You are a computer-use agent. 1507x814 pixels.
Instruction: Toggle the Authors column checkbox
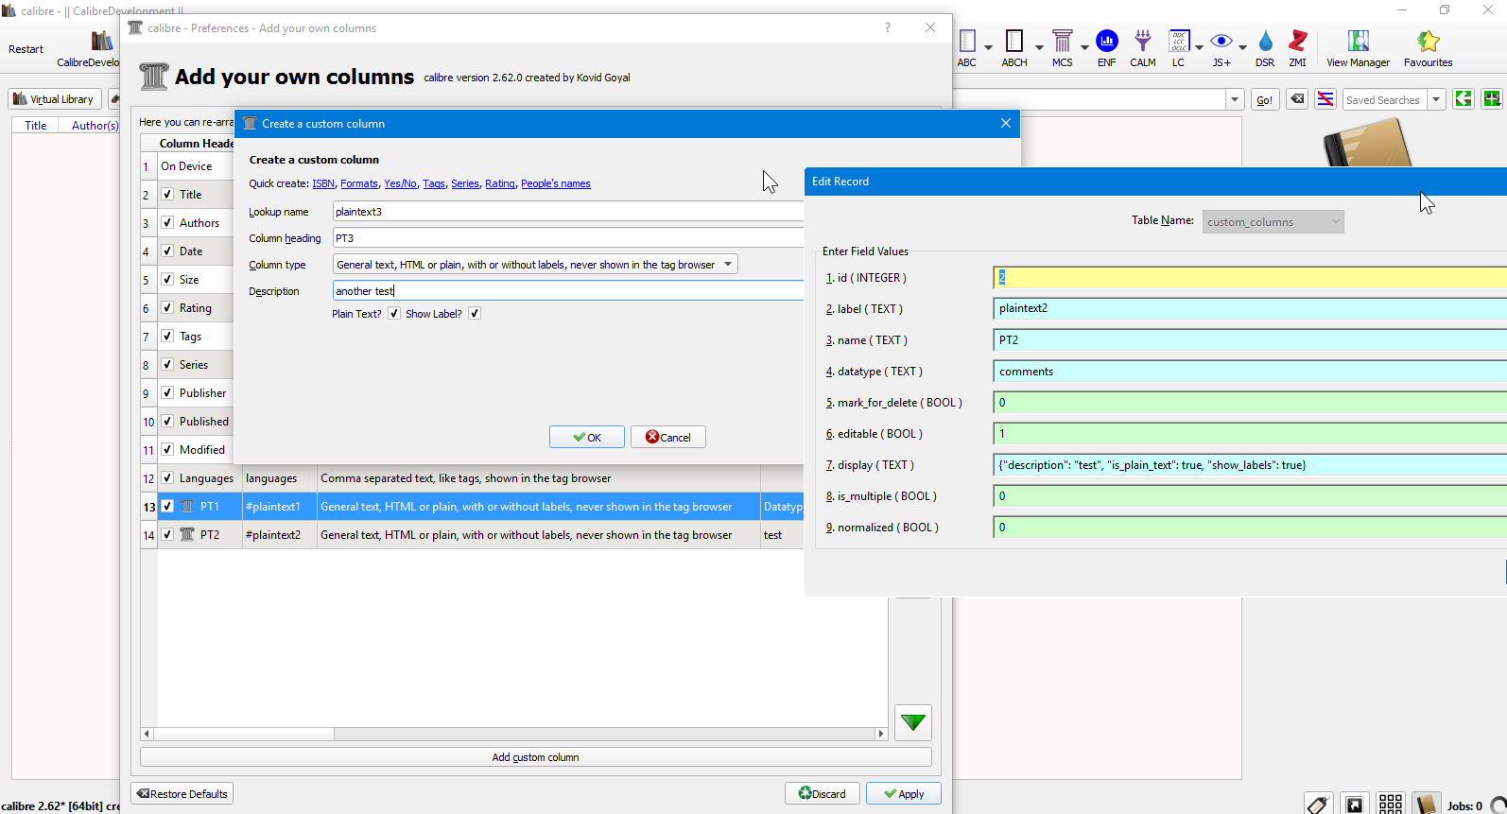tap(167, 223)
